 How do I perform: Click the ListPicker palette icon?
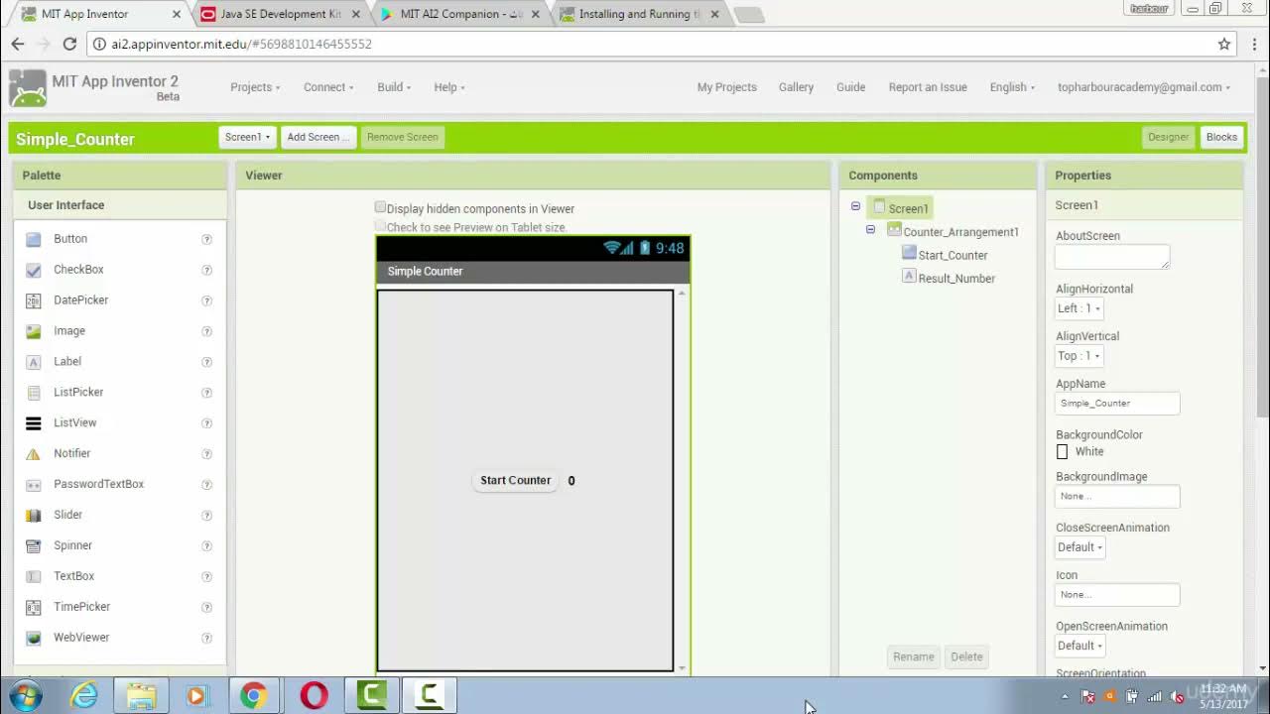34,393
